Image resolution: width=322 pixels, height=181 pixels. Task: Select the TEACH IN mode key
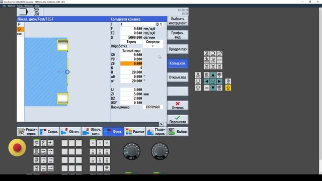(x=36, y=151)
